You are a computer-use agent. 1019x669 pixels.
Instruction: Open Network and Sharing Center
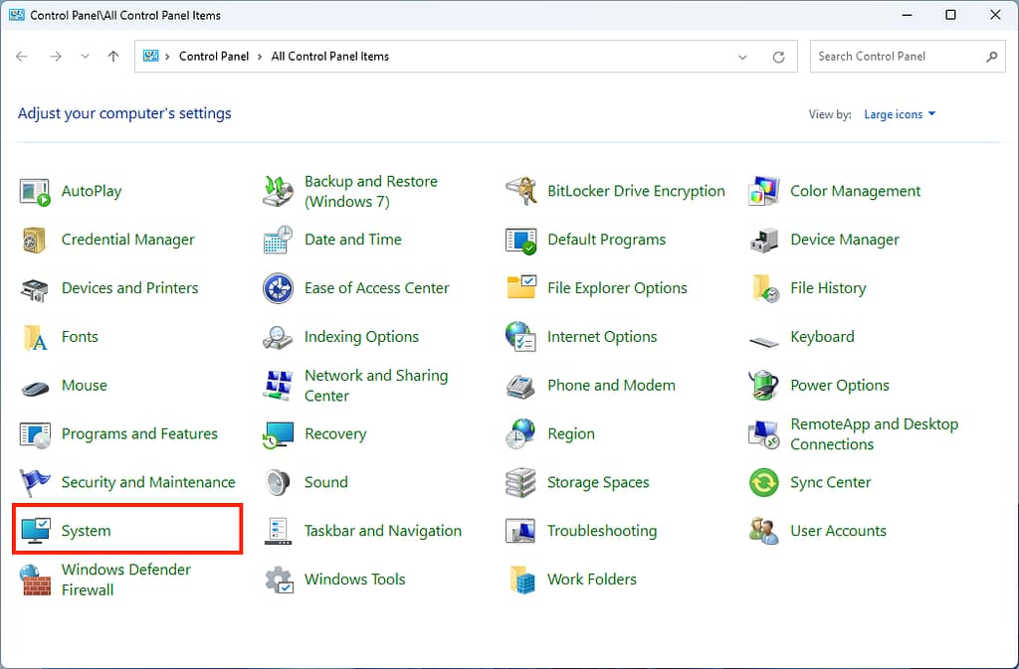(x=375, y=385)
